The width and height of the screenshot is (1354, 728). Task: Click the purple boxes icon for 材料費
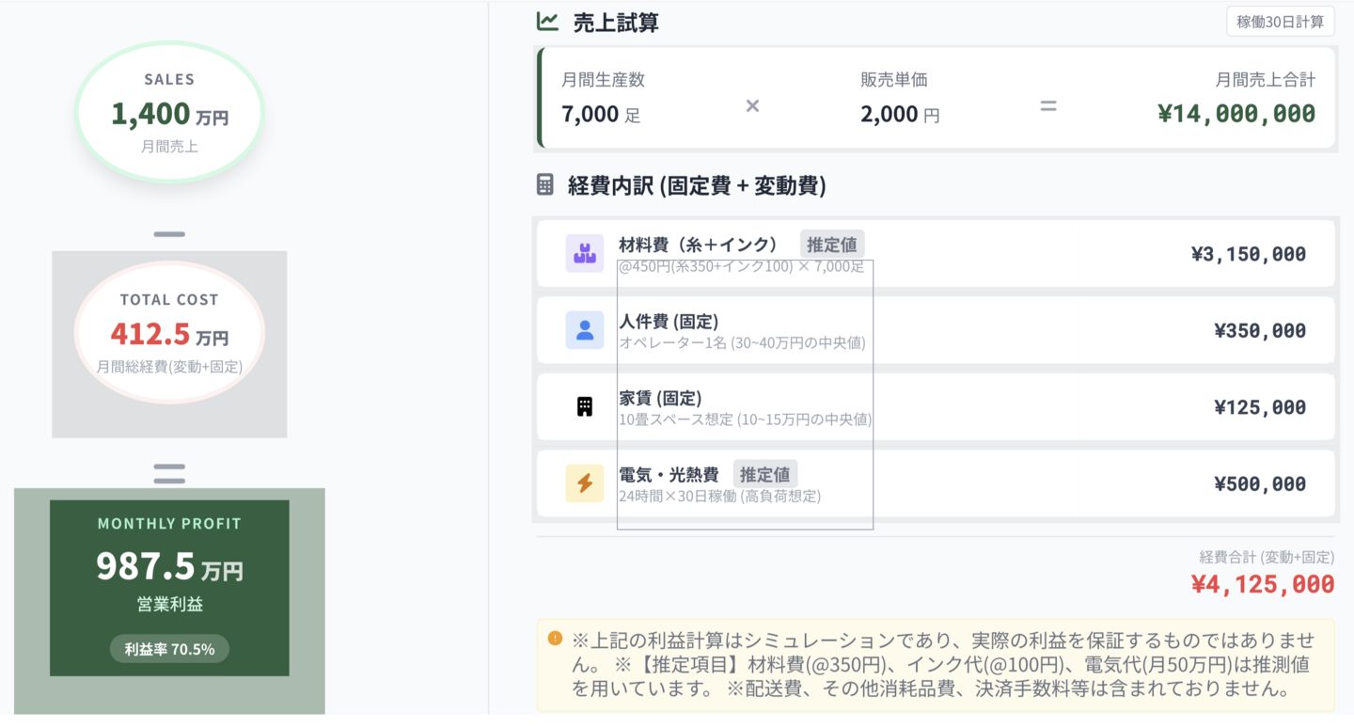(584, 254)
